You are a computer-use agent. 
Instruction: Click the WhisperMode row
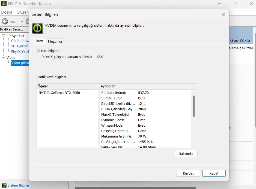point(145,126)
